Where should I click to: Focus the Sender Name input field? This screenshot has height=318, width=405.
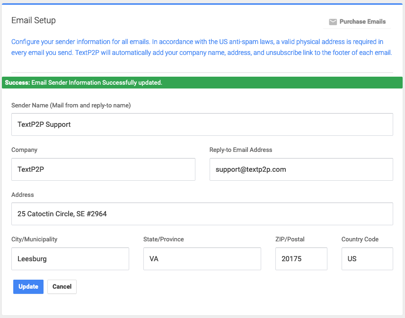coord(202,124)
